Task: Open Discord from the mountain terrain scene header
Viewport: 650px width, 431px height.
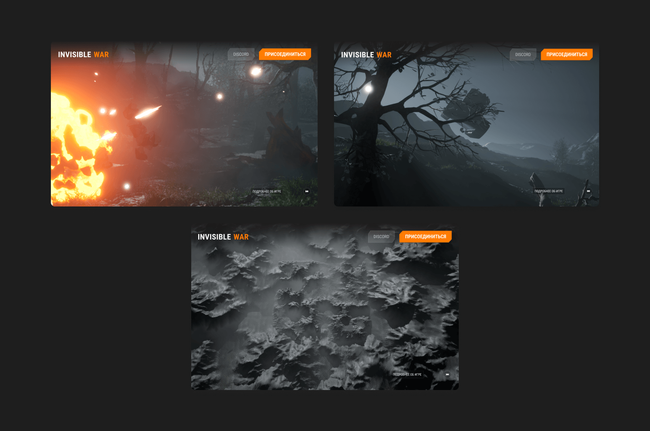Action: [x=381, y=237]
